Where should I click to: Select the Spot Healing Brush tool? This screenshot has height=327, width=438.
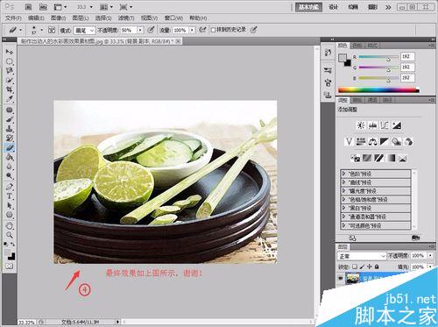[10, 110]
